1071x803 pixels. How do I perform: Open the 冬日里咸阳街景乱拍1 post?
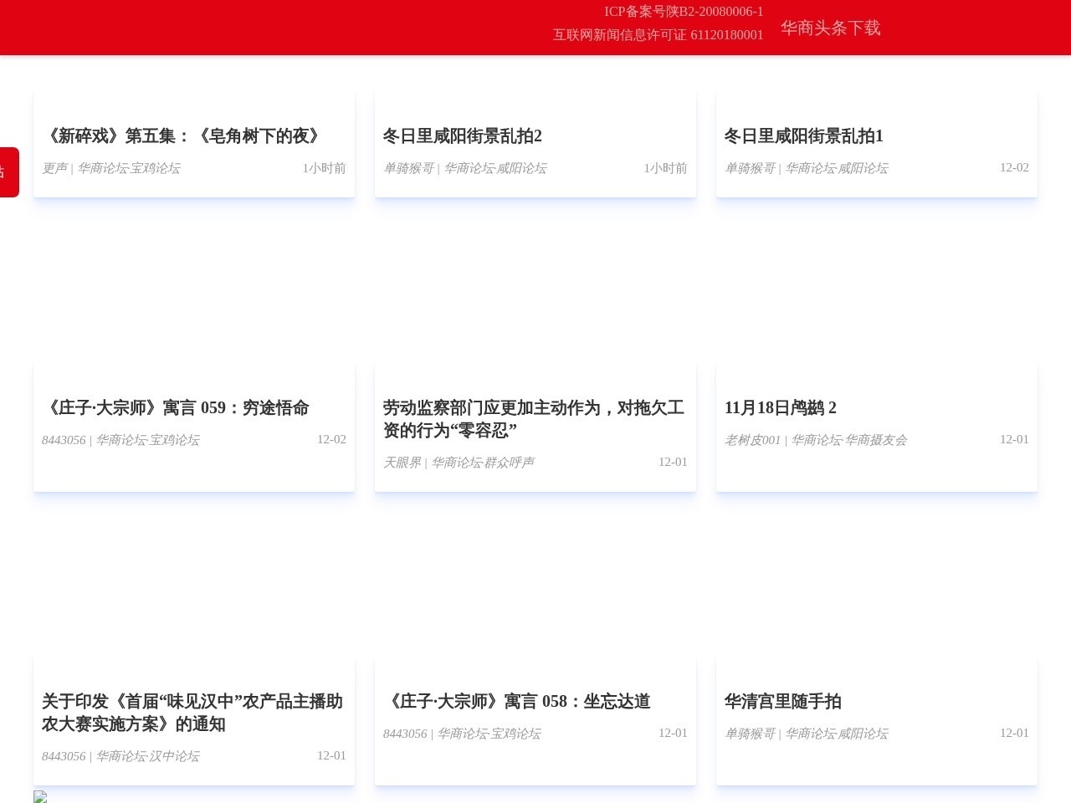coord(804,136)
